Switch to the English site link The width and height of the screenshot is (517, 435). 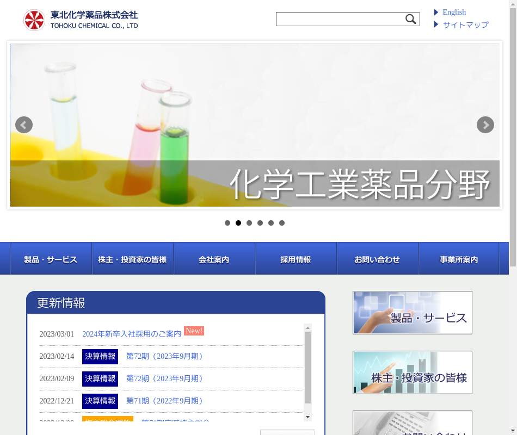(454, 12)
